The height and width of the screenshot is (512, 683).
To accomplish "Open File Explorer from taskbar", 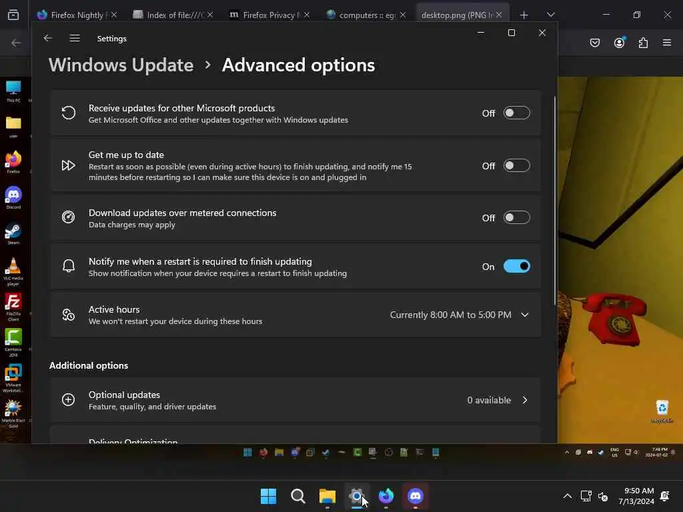I will click(327, 496).
